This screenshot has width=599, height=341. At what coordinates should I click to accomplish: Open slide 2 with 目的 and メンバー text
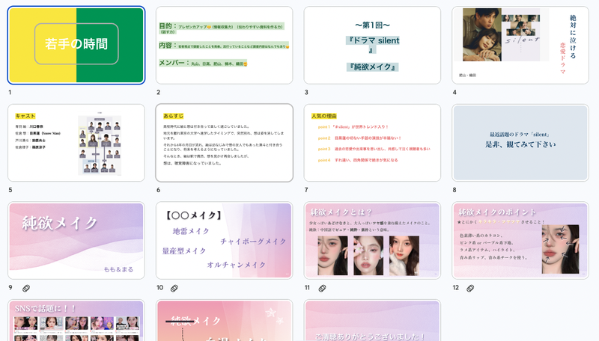(x=224, y=45)
